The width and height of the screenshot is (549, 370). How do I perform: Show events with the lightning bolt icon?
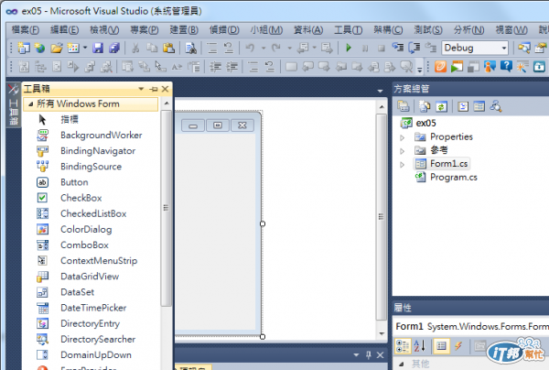click(458, 346)
